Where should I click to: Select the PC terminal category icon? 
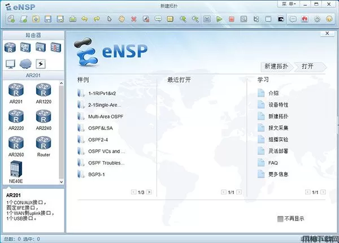pyautogui.click(x=10, y=64)
